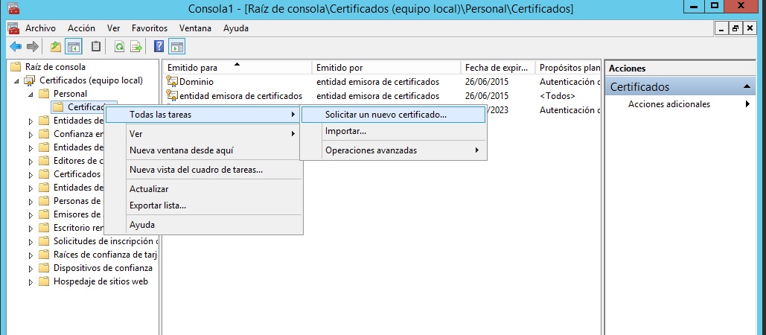This screenshot has height=335, width=766.
Task: Select 'Solicitar un nuevo certificado...' in submenu
Action: coord(386,115)
